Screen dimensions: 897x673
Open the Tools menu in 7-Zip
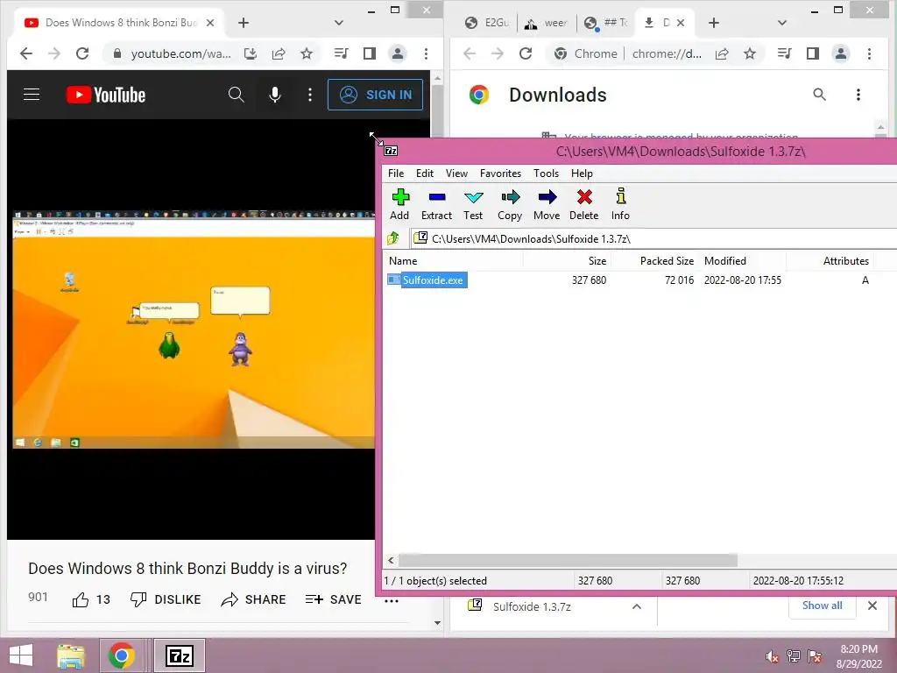pos(547,174)
